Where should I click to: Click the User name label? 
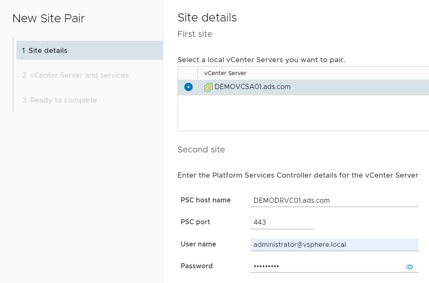(199, 244)
